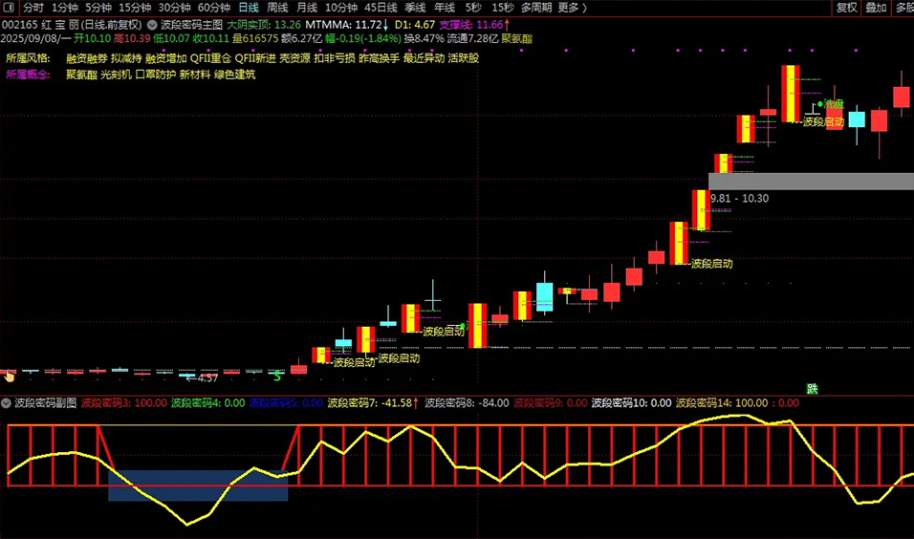Click the gray 9.81 - 10.30 price zone bar
Image resolution: width=914 pixels, height=539 pixels.
coord(811,181)
